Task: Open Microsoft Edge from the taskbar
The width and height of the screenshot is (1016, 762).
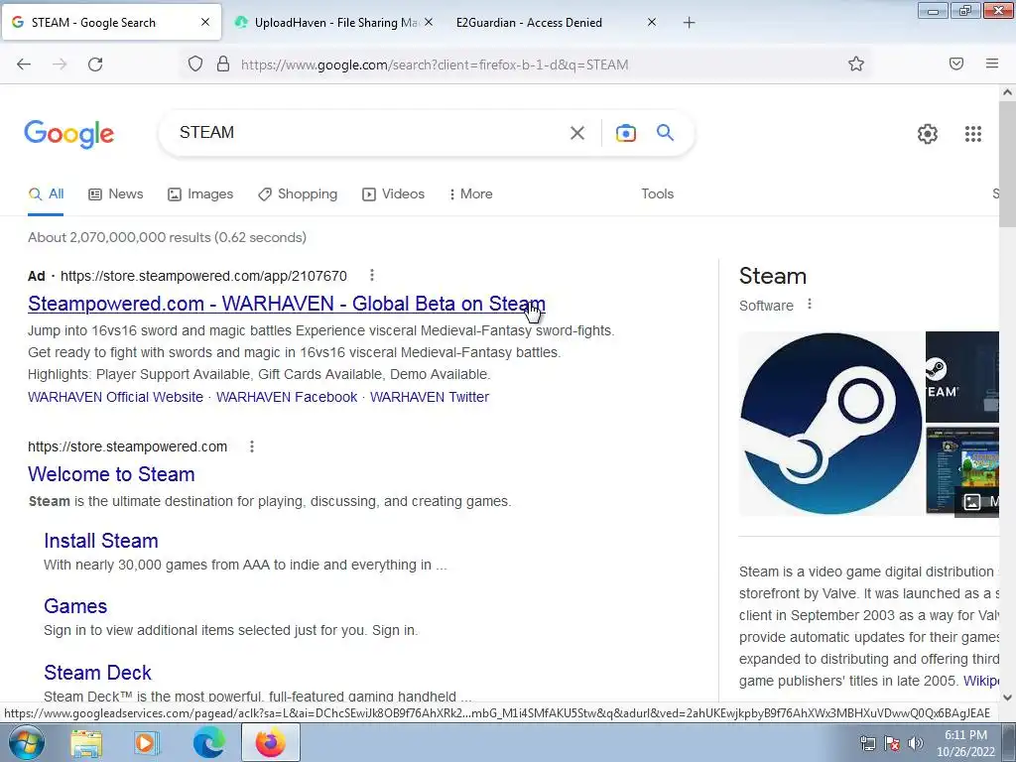Action: click(208, 742)
